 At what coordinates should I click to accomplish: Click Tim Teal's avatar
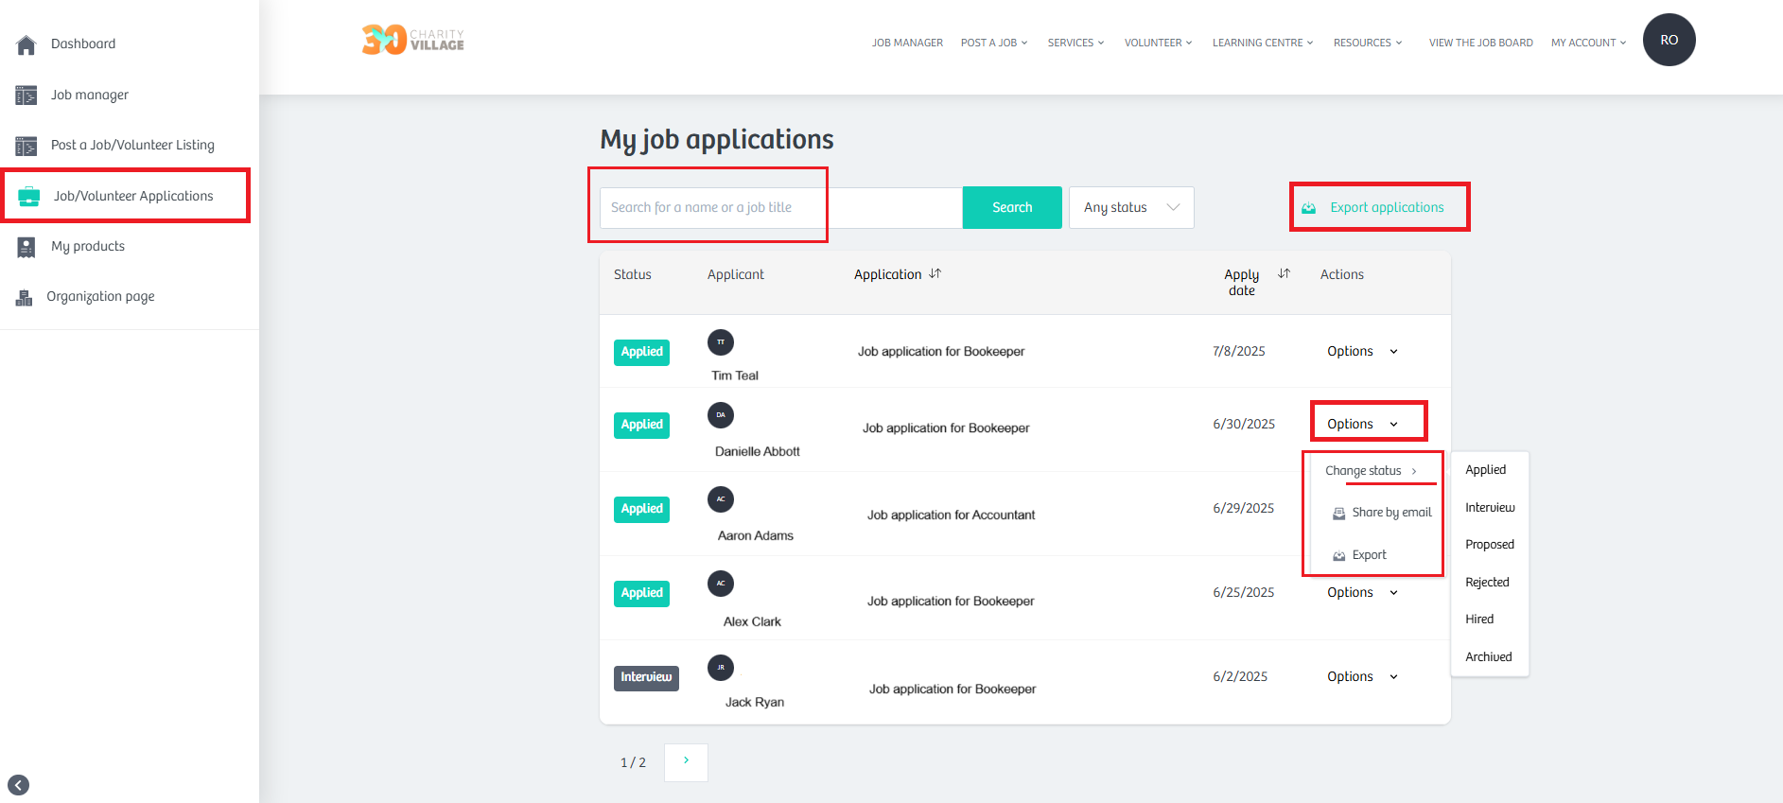pyautogui.click(x=721, y=342)
